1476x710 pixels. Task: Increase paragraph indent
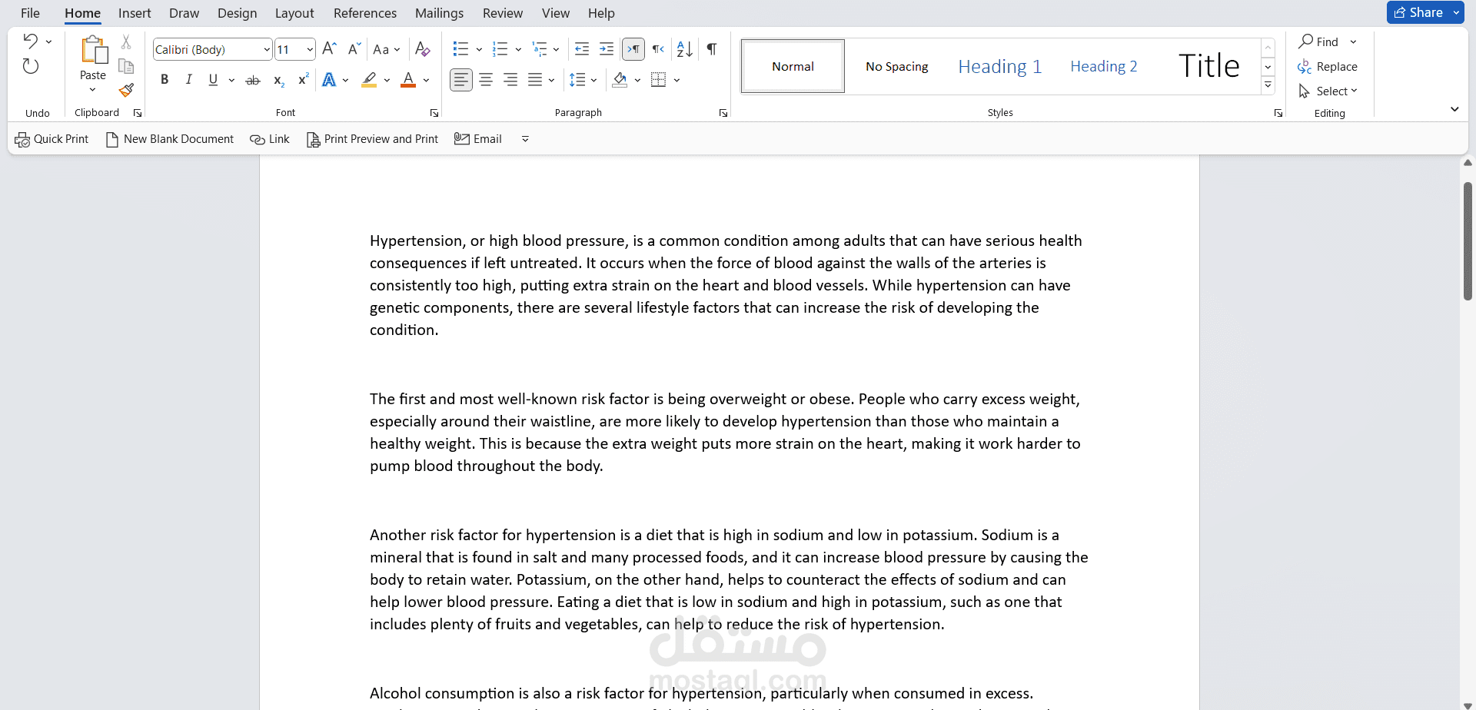click(607, 49)
